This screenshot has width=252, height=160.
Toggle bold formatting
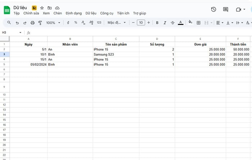(157, 23)
